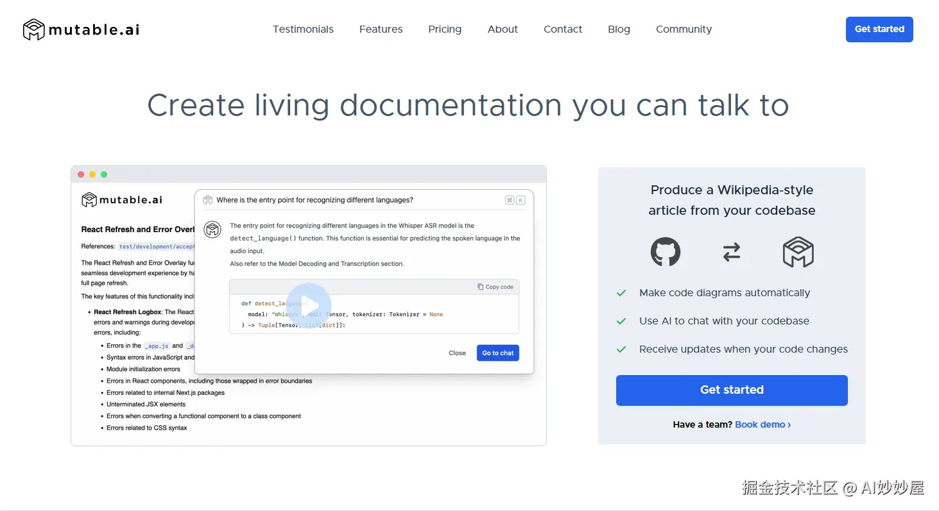Click 'Receive updates when your code changes' text
Viewport: 939px width, 511px height.
coord(743,349)
